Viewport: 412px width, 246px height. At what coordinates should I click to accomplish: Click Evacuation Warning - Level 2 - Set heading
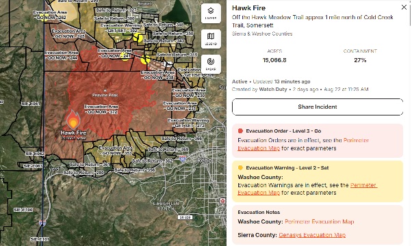287,168
